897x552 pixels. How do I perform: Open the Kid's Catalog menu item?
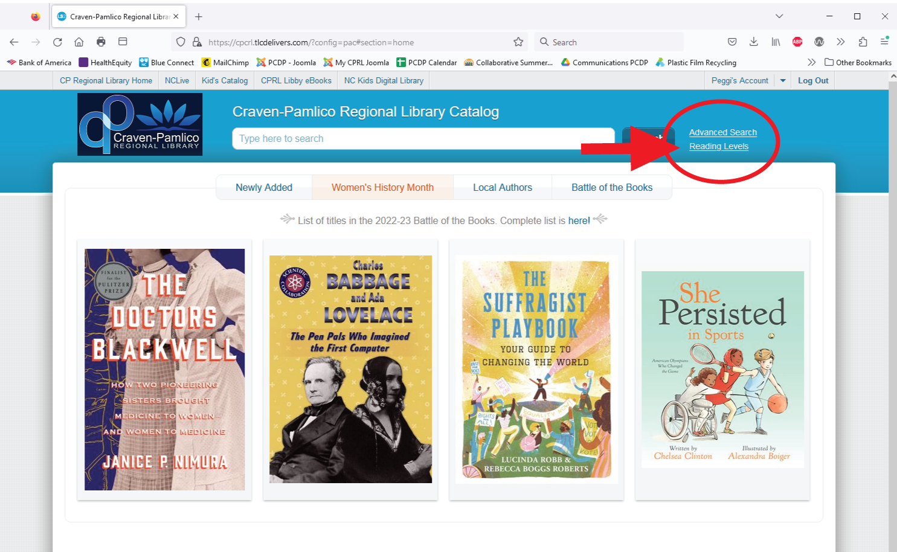point(225,80)
